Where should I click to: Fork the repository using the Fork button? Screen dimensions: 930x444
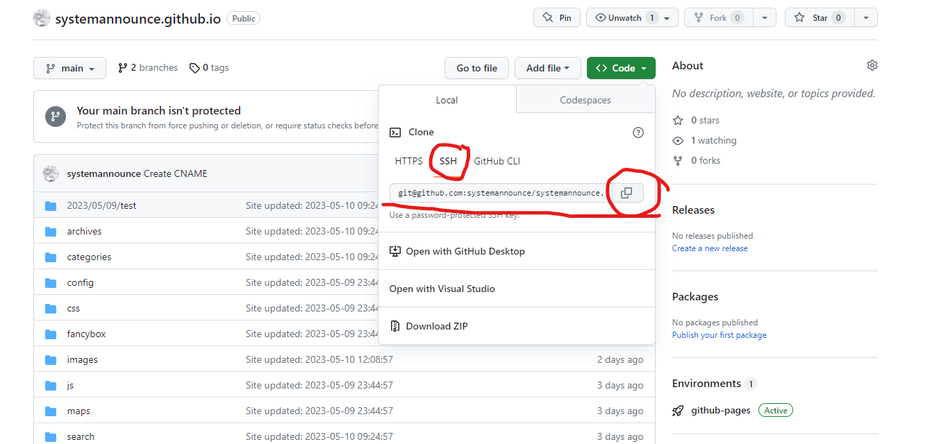(x=719, y=18)
